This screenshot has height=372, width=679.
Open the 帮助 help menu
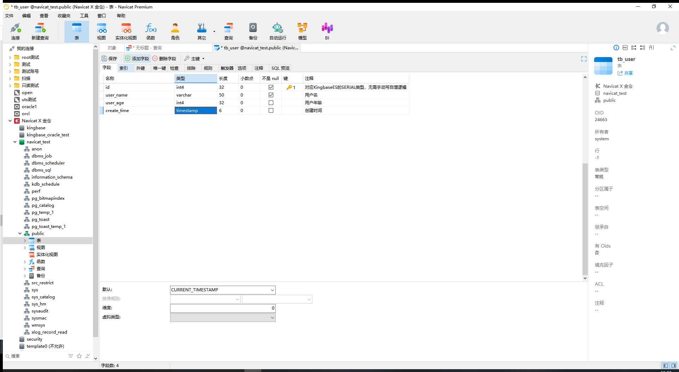pos(121,16)
